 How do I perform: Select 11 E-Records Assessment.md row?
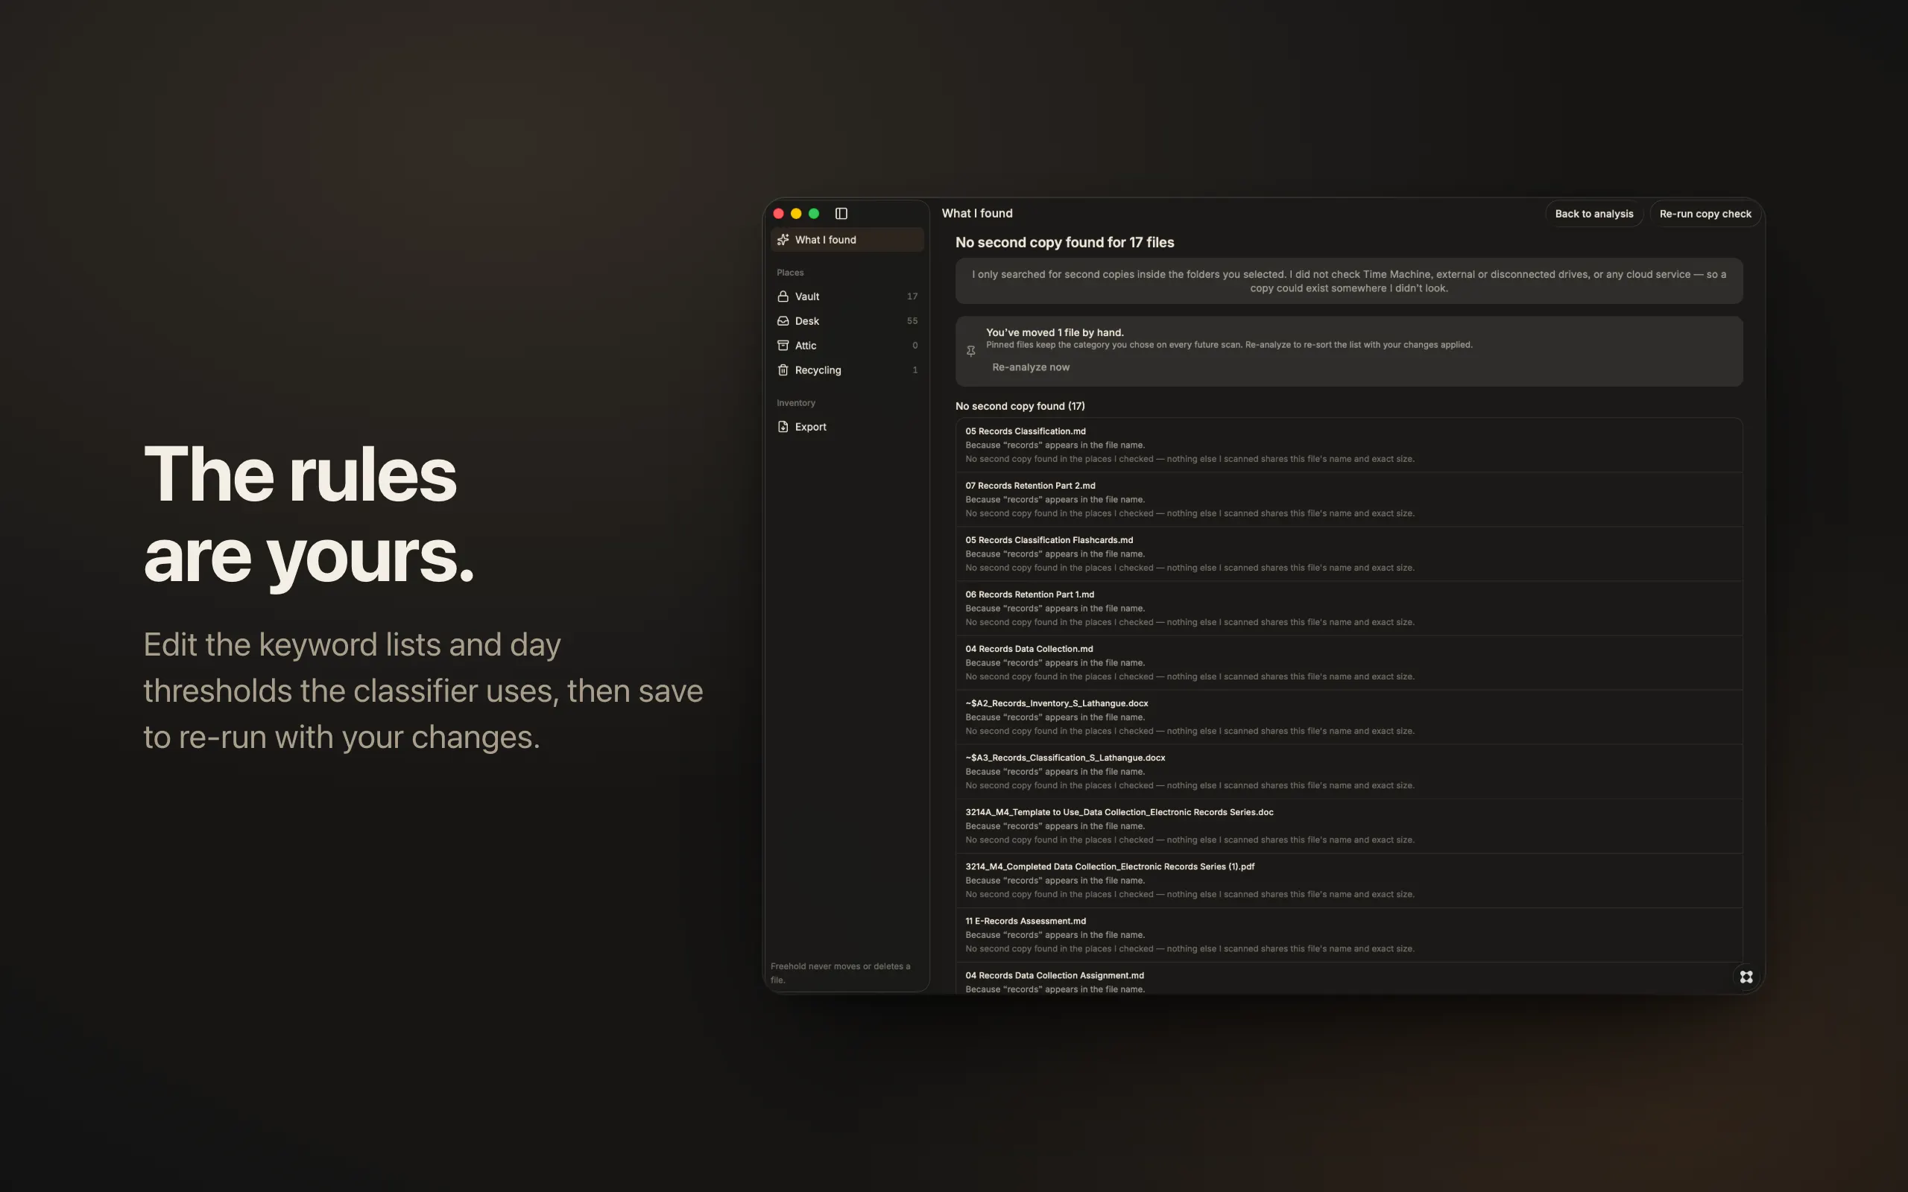[x=1348, y=934]
